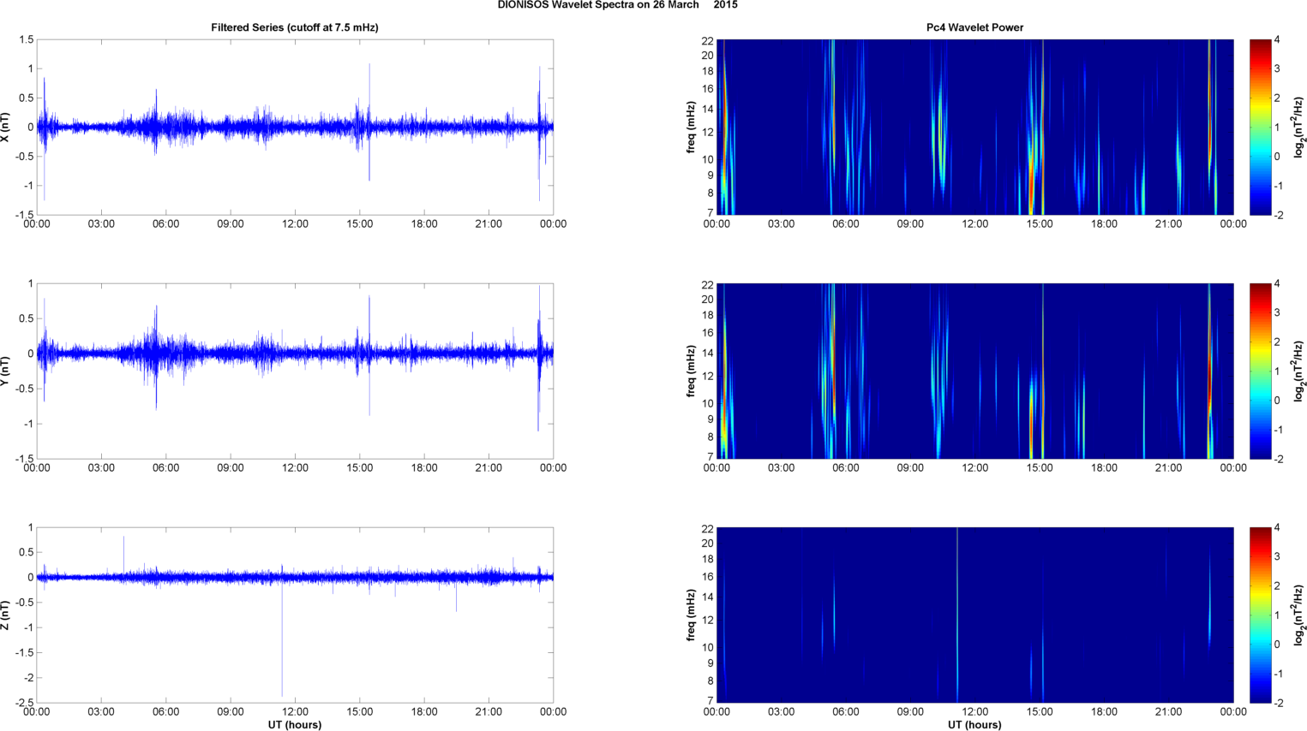
Task: Click '15:00' tick under the X spectrogram
Action: 1040,224
